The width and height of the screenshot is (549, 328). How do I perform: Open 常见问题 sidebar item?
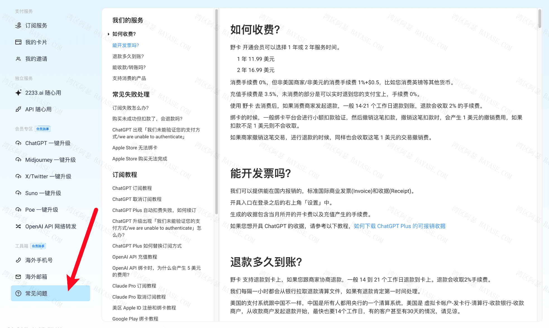coord(51,293)
